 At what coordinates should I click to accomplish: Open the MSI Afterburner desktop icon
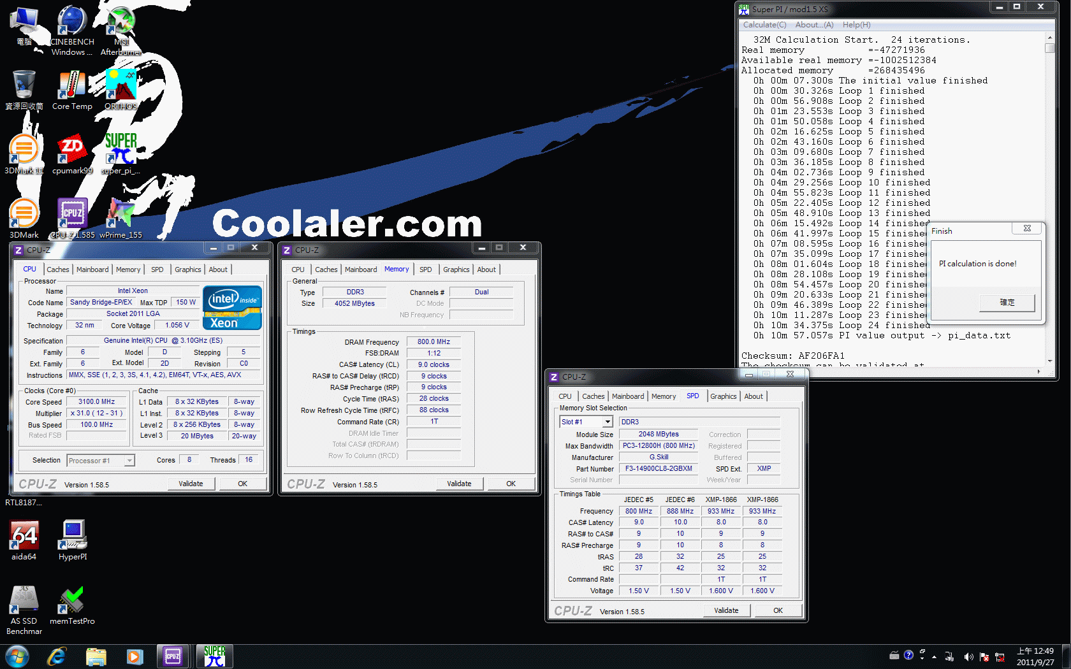120,31
